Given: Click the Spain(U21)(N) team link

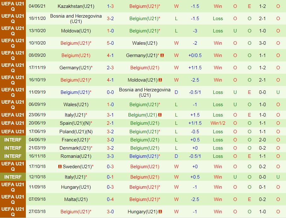Looking at the screenshot, I should pos(76,123).
